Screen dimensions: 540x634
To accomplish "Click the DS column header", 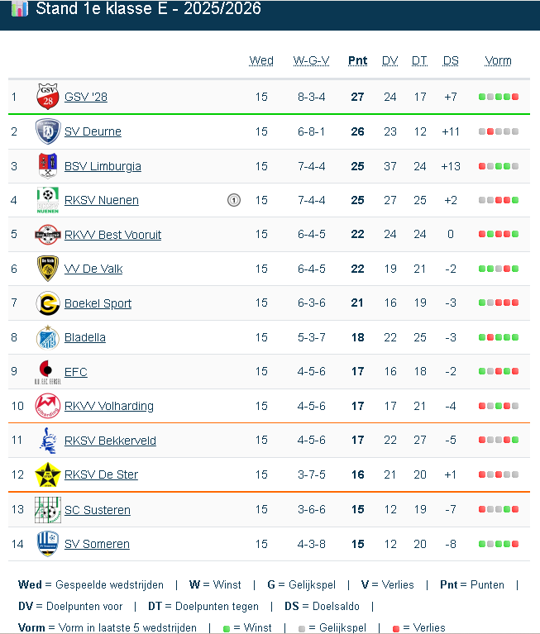I will (451, 60).
